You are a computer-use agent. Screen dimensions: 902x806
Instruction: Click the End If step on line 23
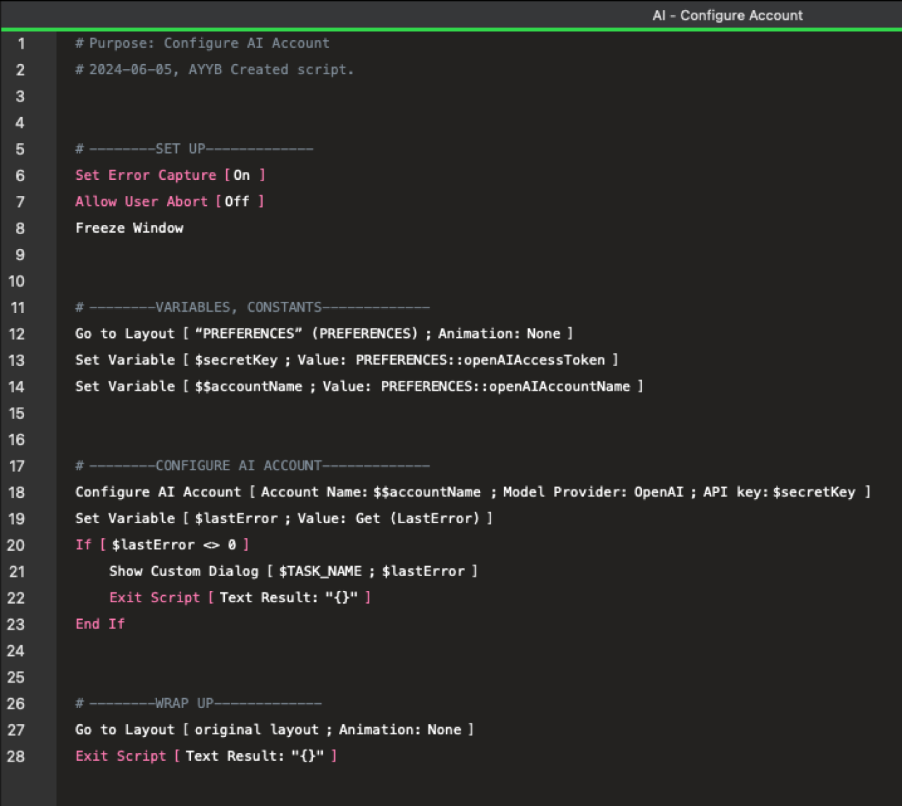(99, 623)
